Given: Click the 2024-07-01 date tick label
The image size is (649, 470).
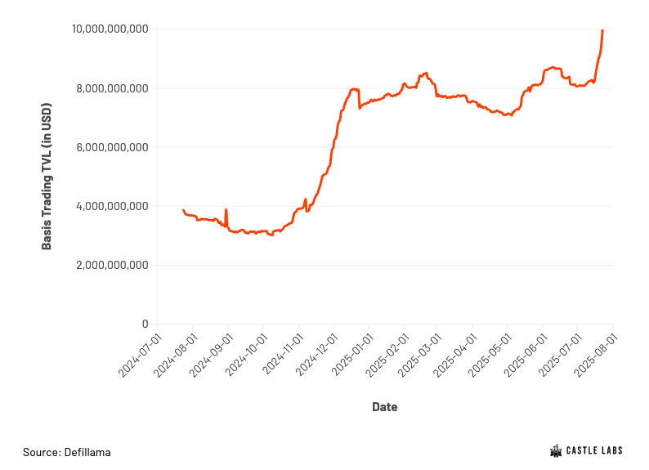Looking at the screenshot, I should point(140,356).
